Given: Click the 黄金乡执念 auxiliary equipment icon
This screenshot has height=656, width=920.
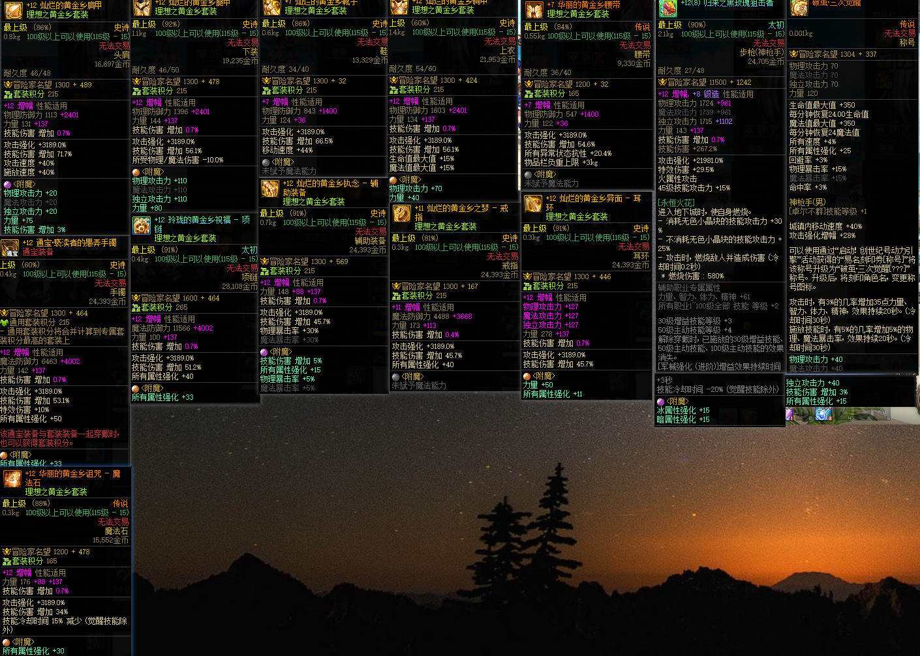Looking at the screenshot, I should tap(270, 189).
